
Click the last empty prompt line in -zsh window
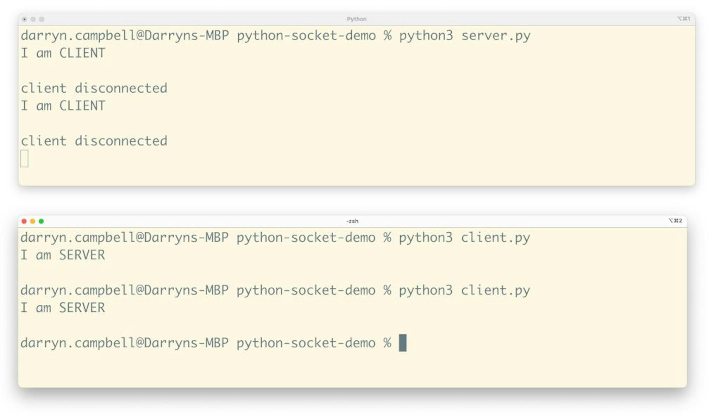pos(213,343)
